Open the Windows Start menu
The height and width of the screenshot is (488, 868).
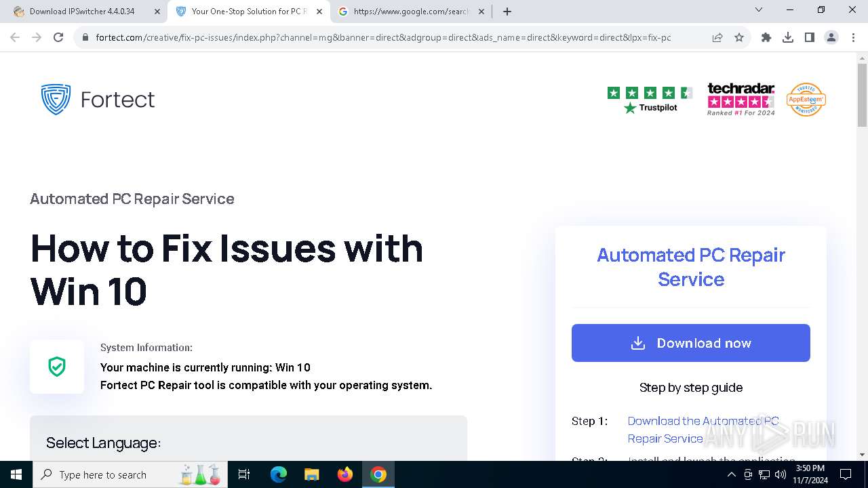pos(16,474)
